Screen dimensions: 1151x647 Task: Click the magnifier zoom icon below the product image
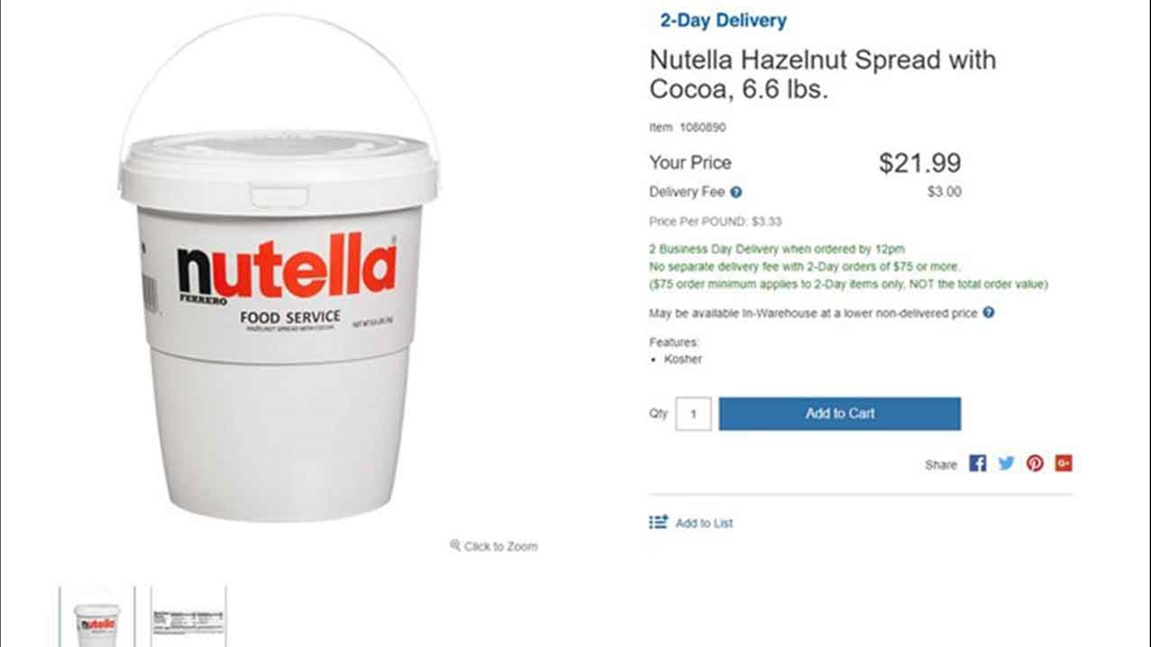pos(456,546)
